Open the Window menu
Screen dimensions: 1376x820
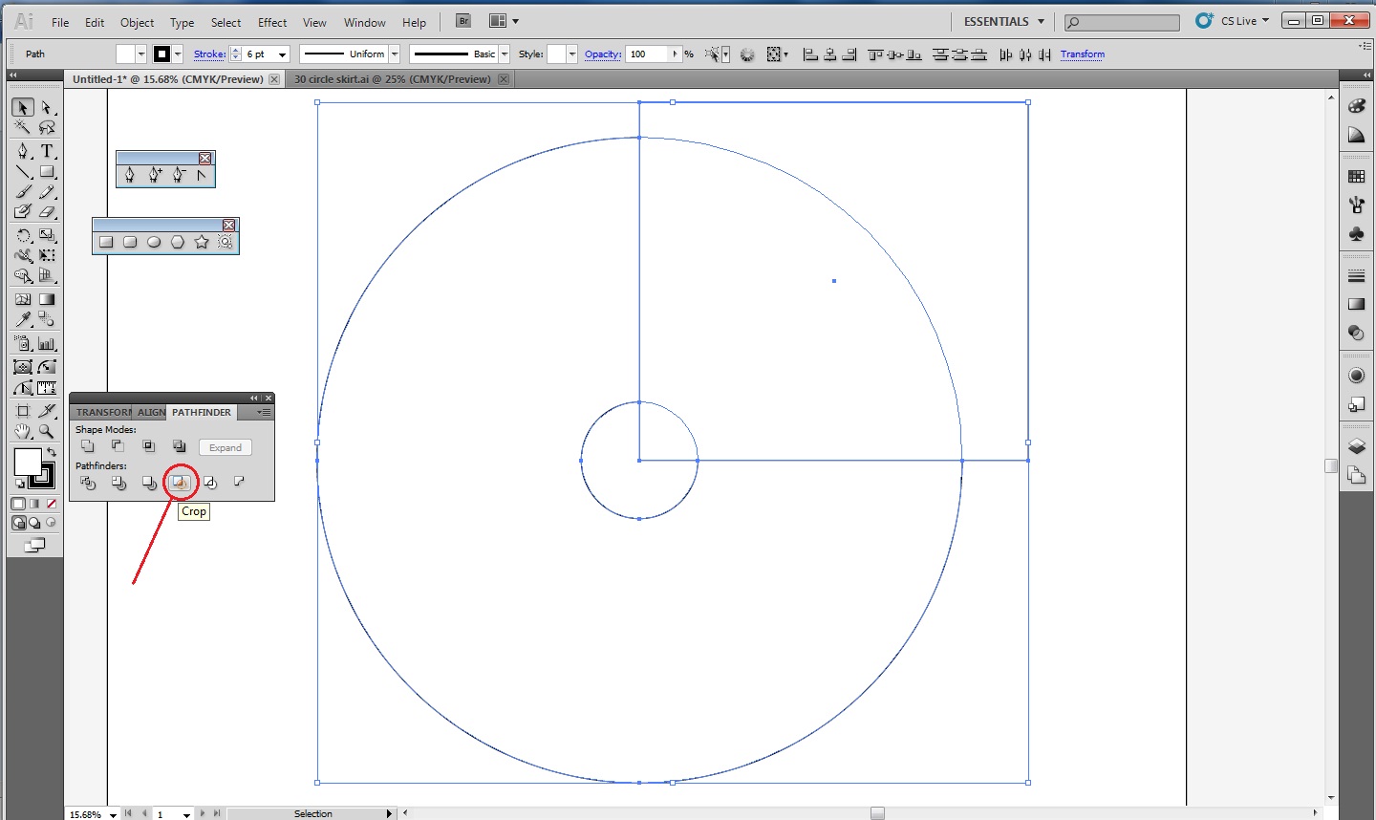[365, 22]
